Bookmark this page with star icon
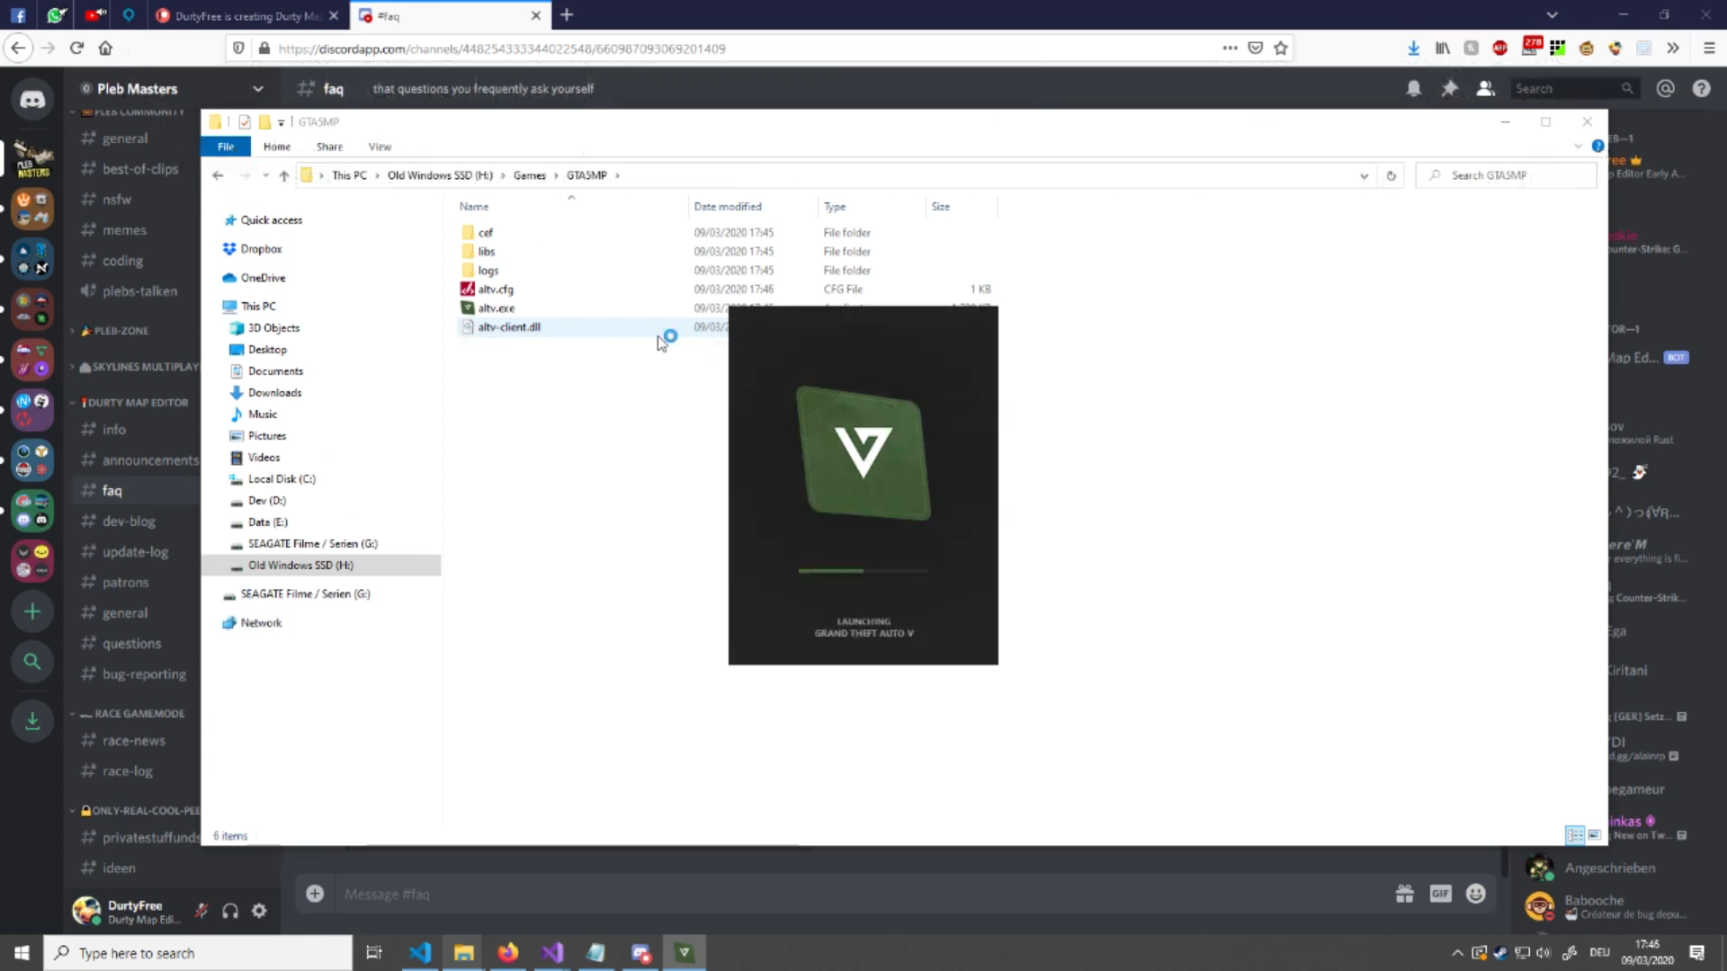The width and height of the screenshot is (1727, 971). [x=1281, y=49]
